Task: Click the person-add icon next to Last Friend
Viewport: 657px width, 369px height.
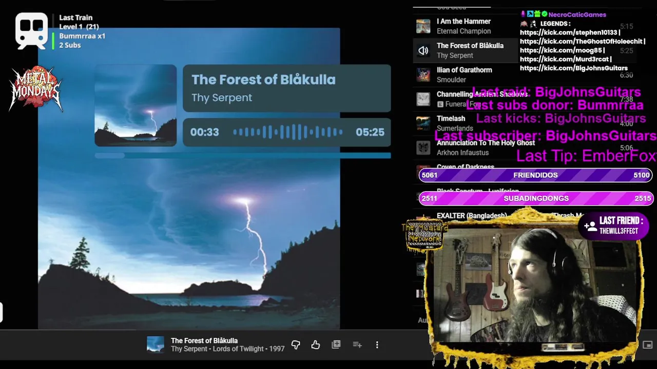Action: [590, 225]
